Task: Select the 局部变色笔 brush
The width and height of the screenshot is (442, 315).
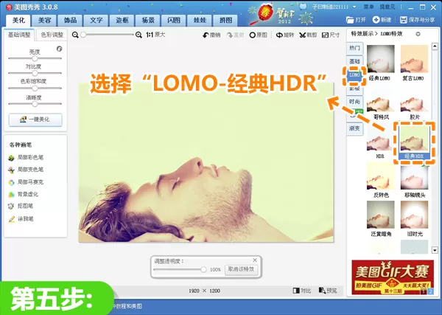Action: (x=26, y=170)
